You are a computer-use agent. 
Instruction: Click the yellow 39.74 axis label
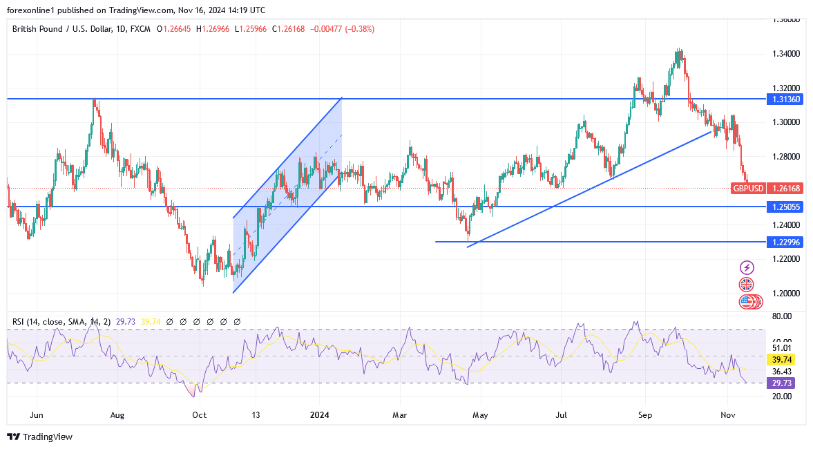click(781, 360)
